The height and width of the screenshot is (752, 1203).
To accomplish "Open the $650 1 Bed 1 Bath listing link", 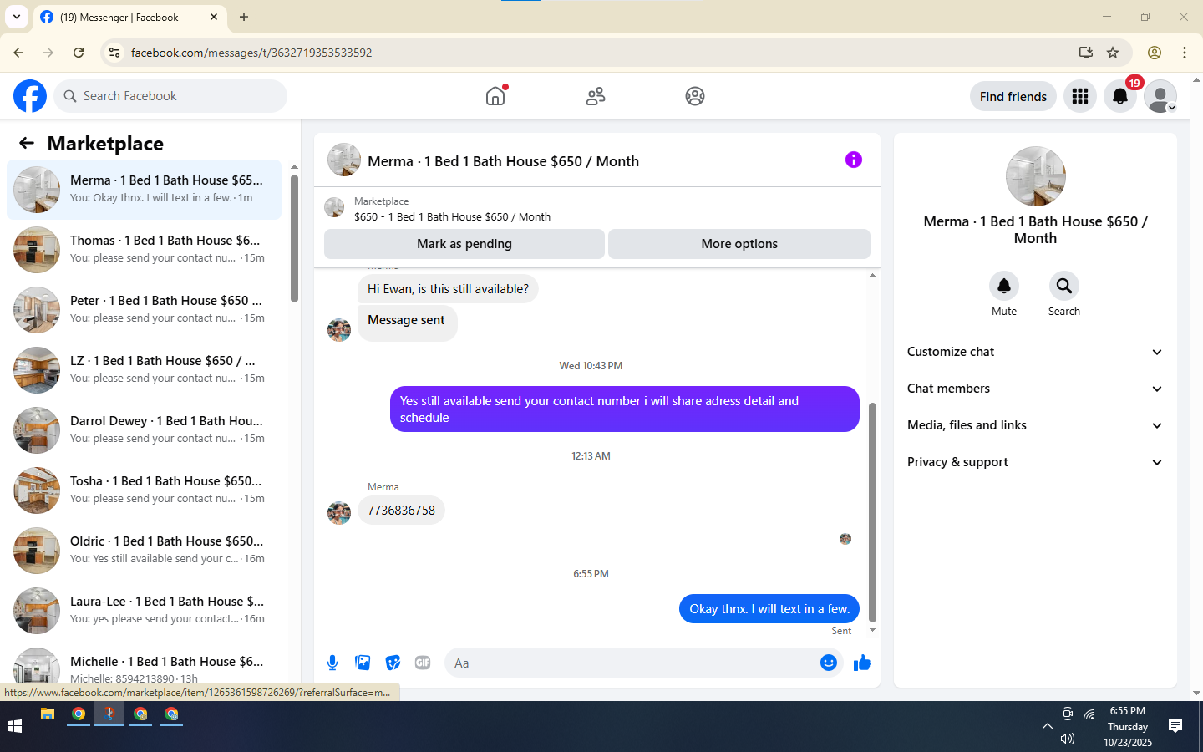I will (x=452, y=216).
